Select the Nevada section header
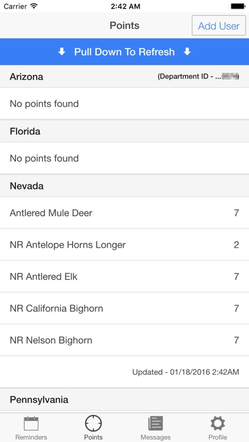The image size is (249, 442). (125, 186)
